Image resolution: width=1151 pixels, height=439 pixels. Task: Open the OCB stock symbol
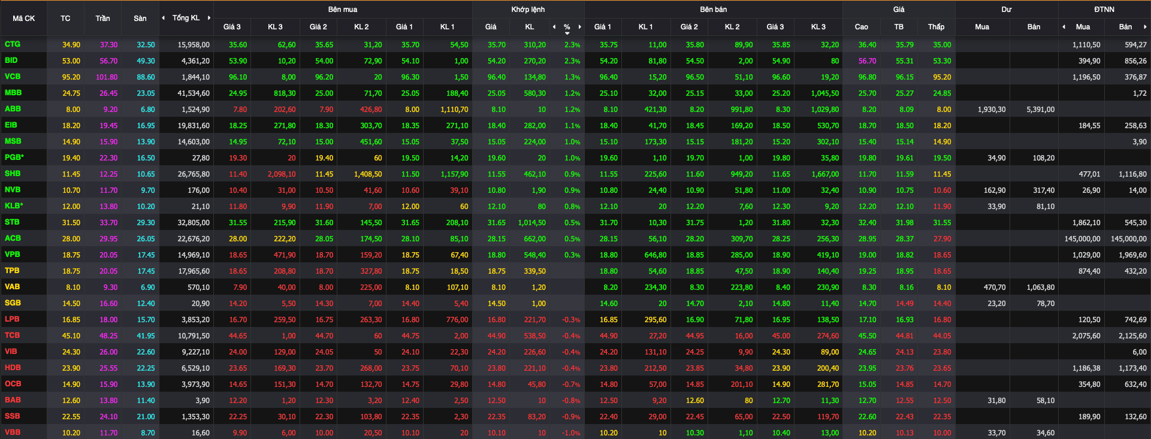tap(13, 384)
